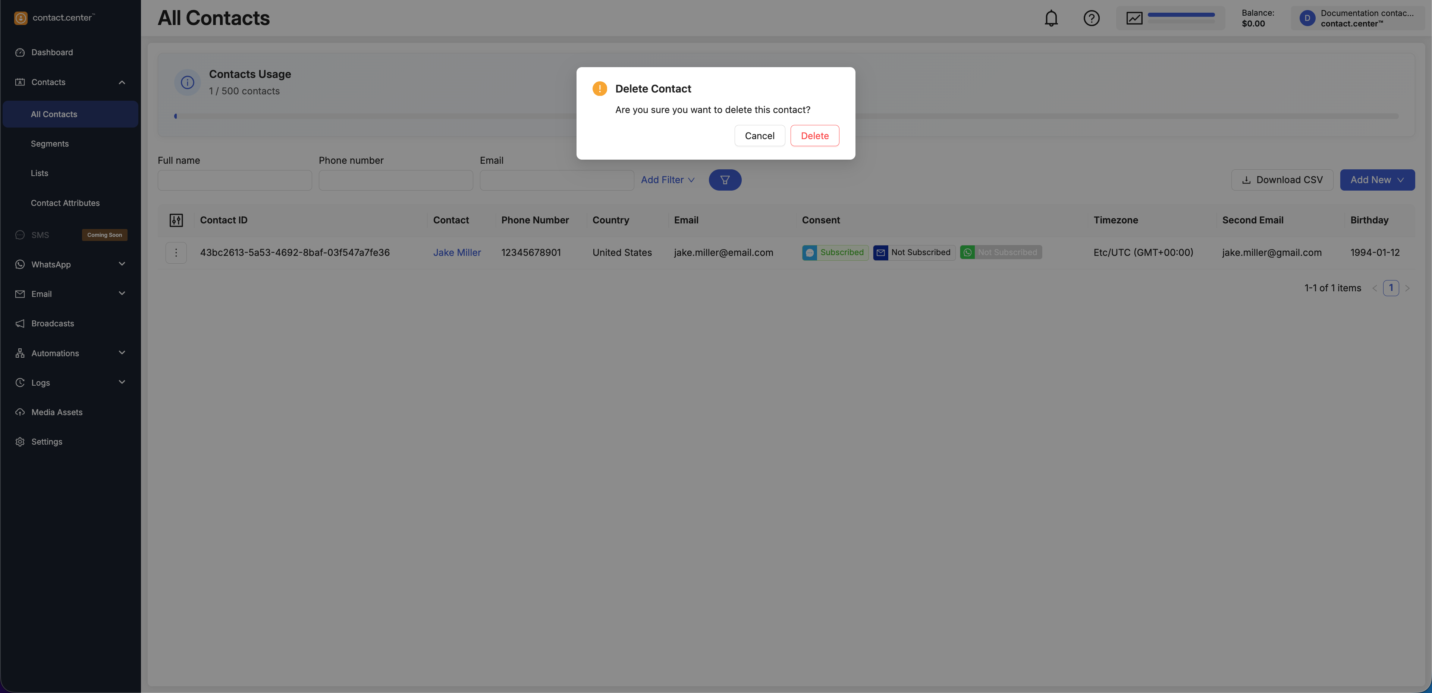Image resolution: width=1432 pixels, height=693 pixels.
Task: Click the email Not Subscribed consent badge
Action: point(914,253)
